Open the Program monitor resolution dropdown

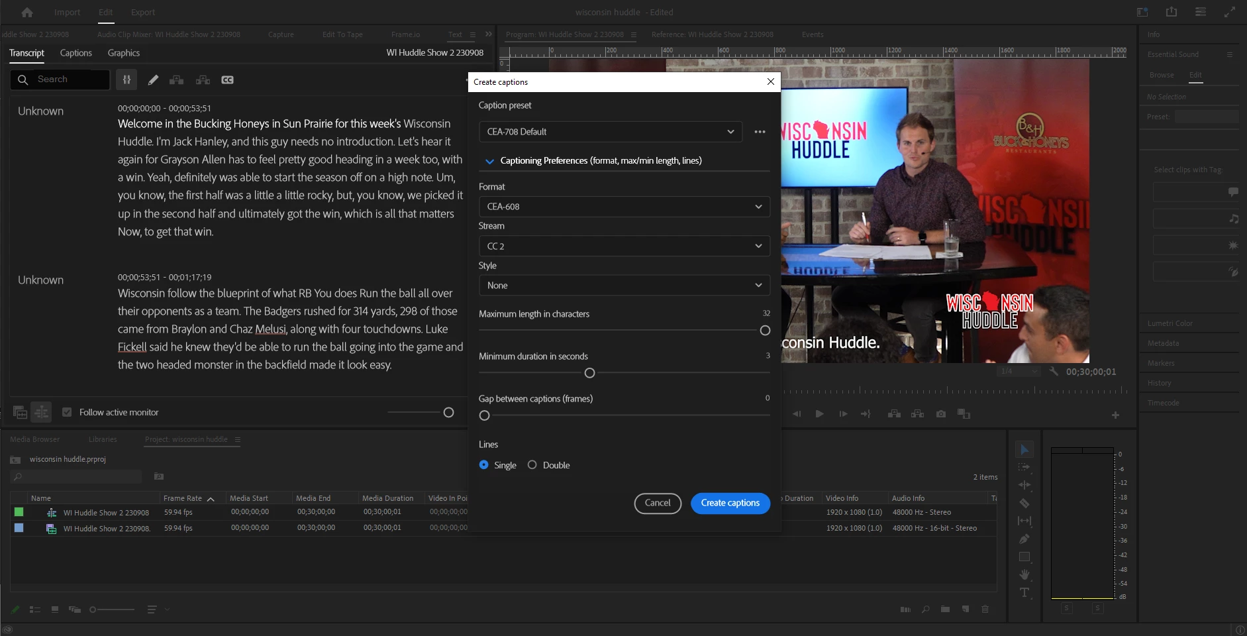tap(1019, 372)
